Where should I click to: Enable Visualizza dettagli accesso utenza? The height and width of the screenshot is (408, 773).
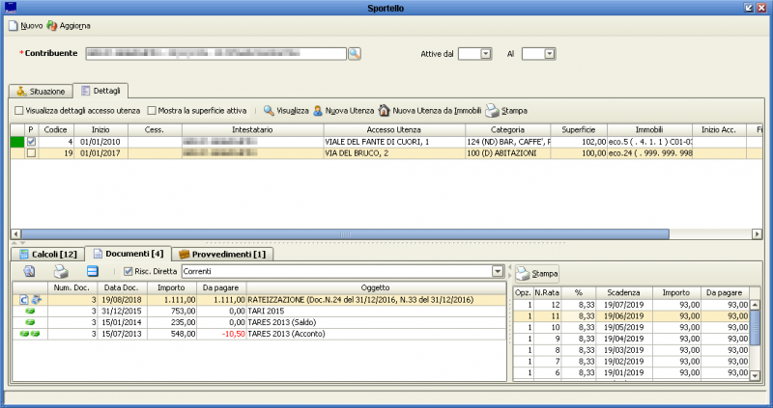[x=20, y=111]
